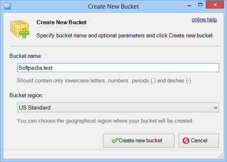Click the red prohibited icon beside Cancel
The width and height of the screenshot is (227, 162).
point(186,141)
